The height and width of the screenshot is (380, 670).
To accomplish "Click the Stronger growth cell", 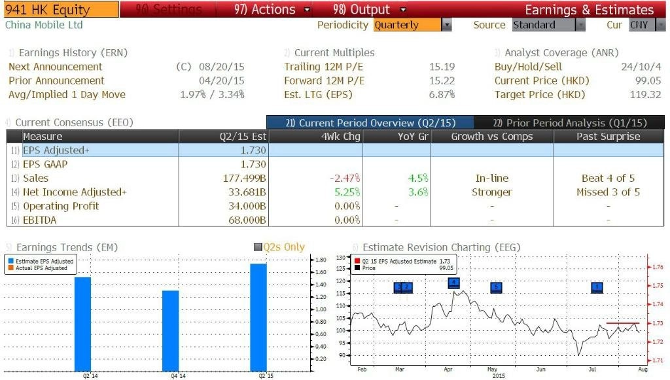I will [492, 192].
